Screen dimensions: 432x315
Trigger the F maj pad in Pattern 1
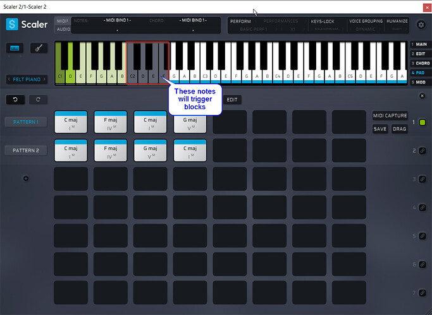(111, 122)
